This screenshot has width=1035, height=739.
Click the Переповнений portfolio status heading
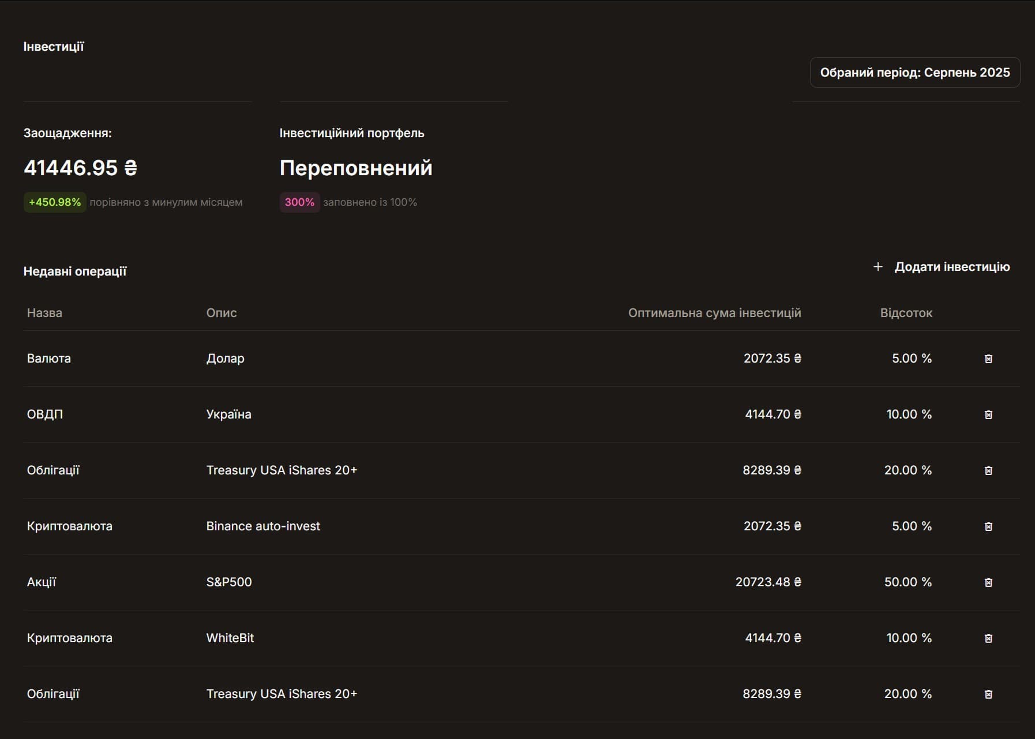coord(356,168)
